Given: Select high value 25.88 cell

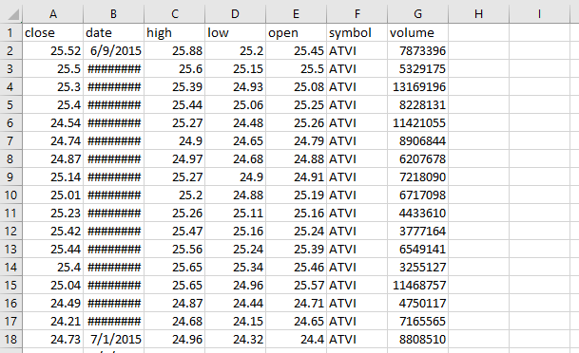Looking at the screenshot, I should (x=174, y=50).
